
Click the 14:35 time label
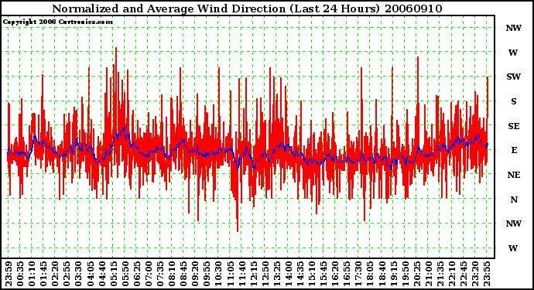click(x=300, y=274)
